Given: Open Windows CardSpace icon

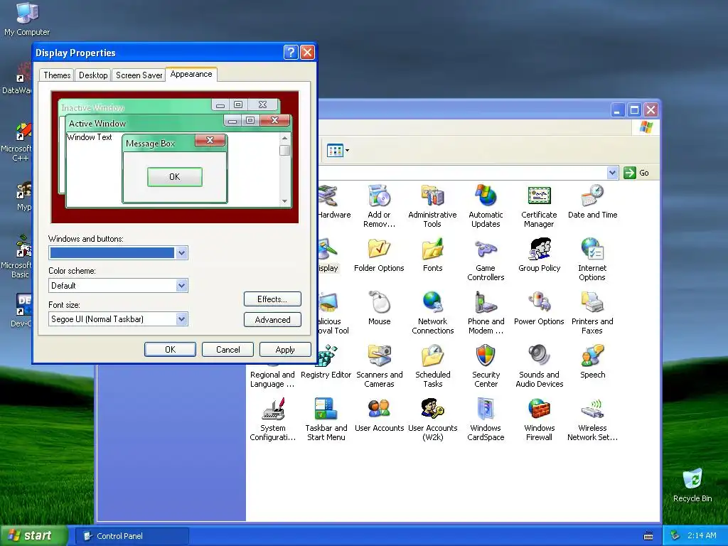Looking at the screenshot, I should click(486, 419).
